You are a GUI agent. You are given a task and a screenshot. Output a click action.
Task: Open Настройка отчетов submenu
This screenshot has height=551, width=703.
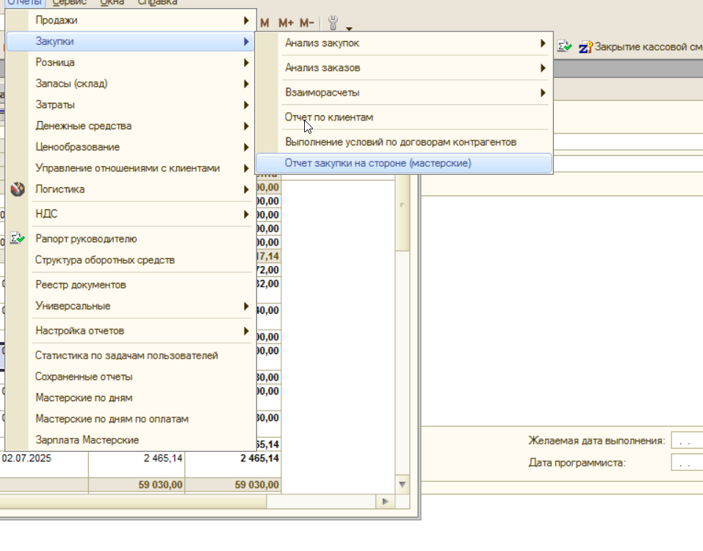130,331
